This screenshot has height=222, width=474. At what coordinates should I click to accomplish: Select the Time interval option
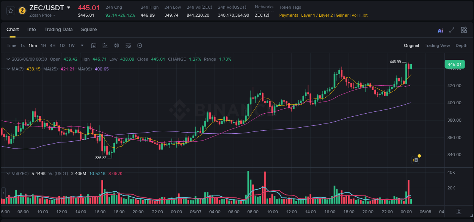pyautogui.click(x=11, y=45)
